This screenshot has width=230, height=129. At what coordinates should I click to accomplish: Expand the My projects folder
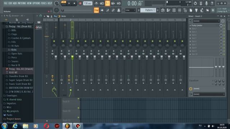click(x=13, y=111)
